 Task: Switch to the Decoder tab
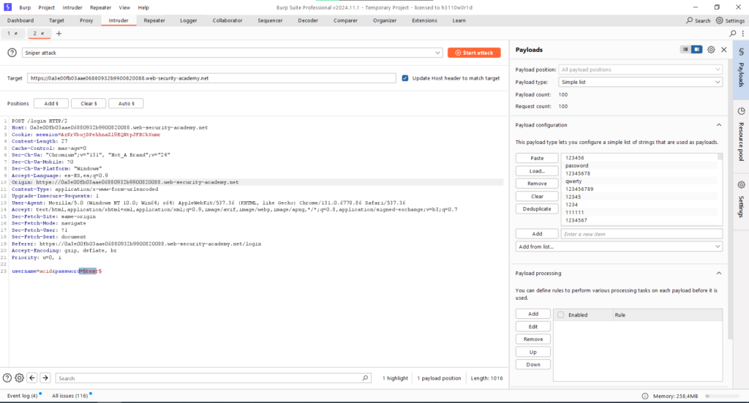tap(308, 20)
